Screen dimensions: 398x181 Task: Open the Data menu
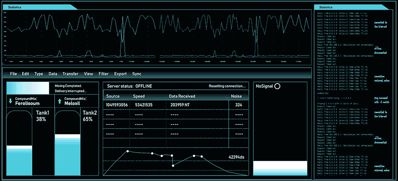point(53,74)
